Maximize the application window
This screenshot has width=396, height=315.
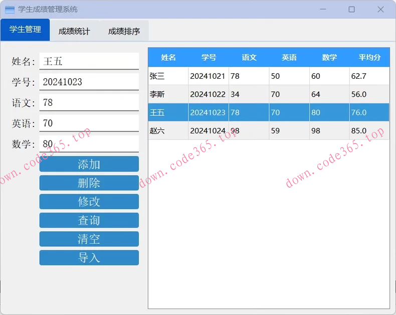[x=351, y=10]
